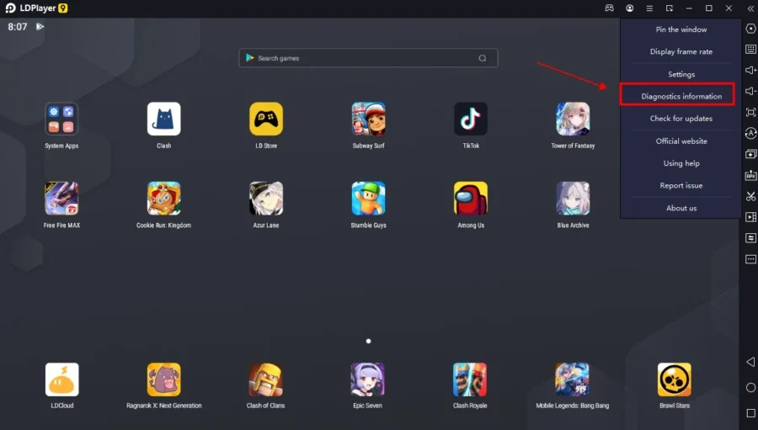Collapse the right sidebar with double chevron
Viewport: 758px width, 430px height.
point(750,8)
